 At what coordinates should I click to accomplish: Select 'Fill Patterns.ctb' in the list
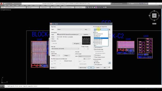(101, 35)
